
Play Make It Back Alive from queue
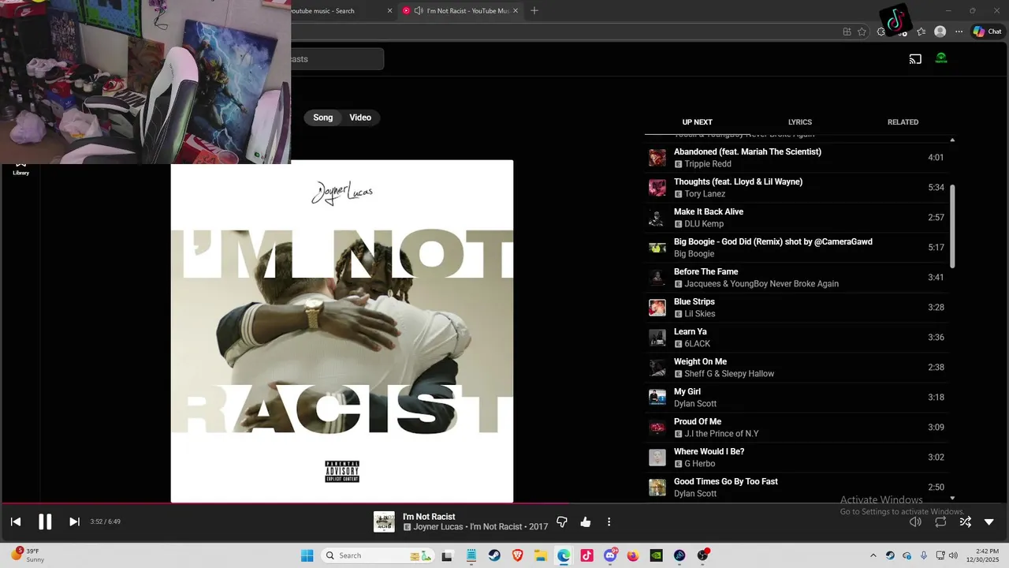pos(796,218)
